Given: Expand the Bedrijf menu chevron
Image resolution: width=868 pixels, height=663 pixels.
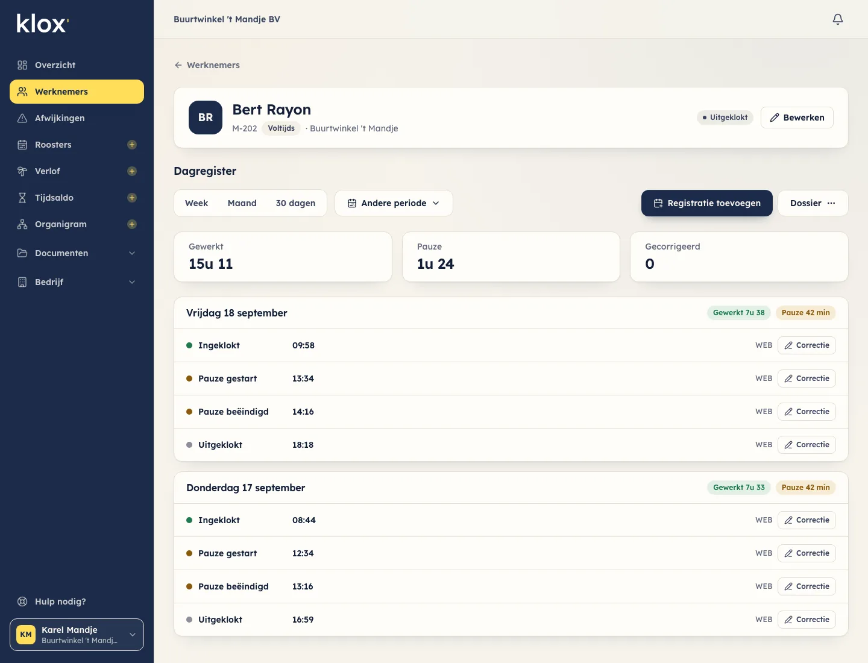Looking at the screenshot, I should pos(132,282).
